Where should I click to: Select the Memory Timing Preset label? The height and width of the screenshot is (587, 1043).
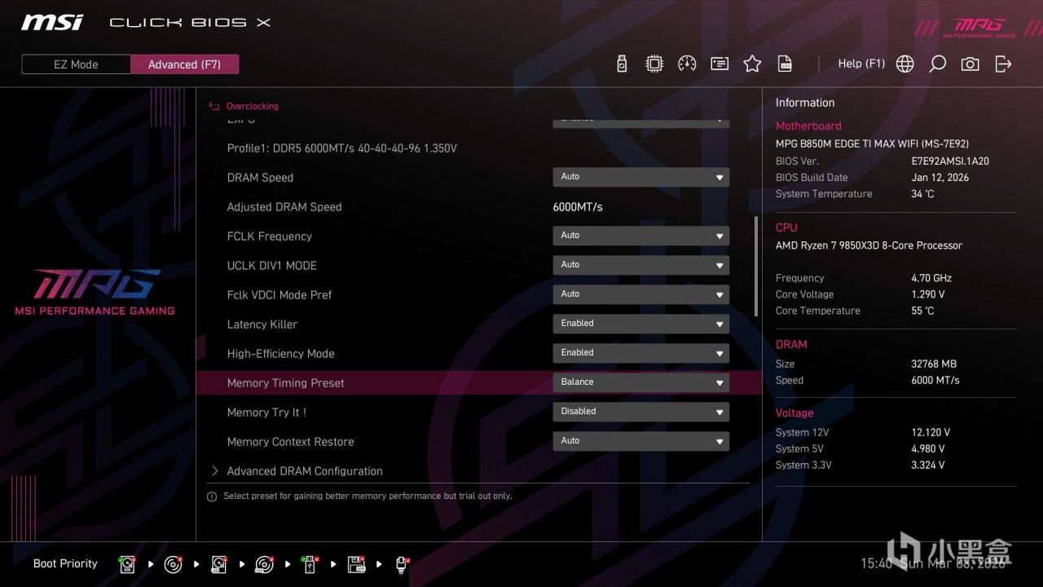click(x=286, y=383)
